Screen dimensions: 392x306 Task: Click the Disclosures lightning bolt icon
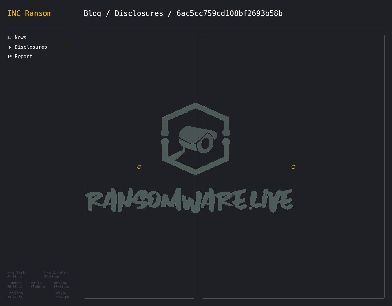[x=10, y=47]
